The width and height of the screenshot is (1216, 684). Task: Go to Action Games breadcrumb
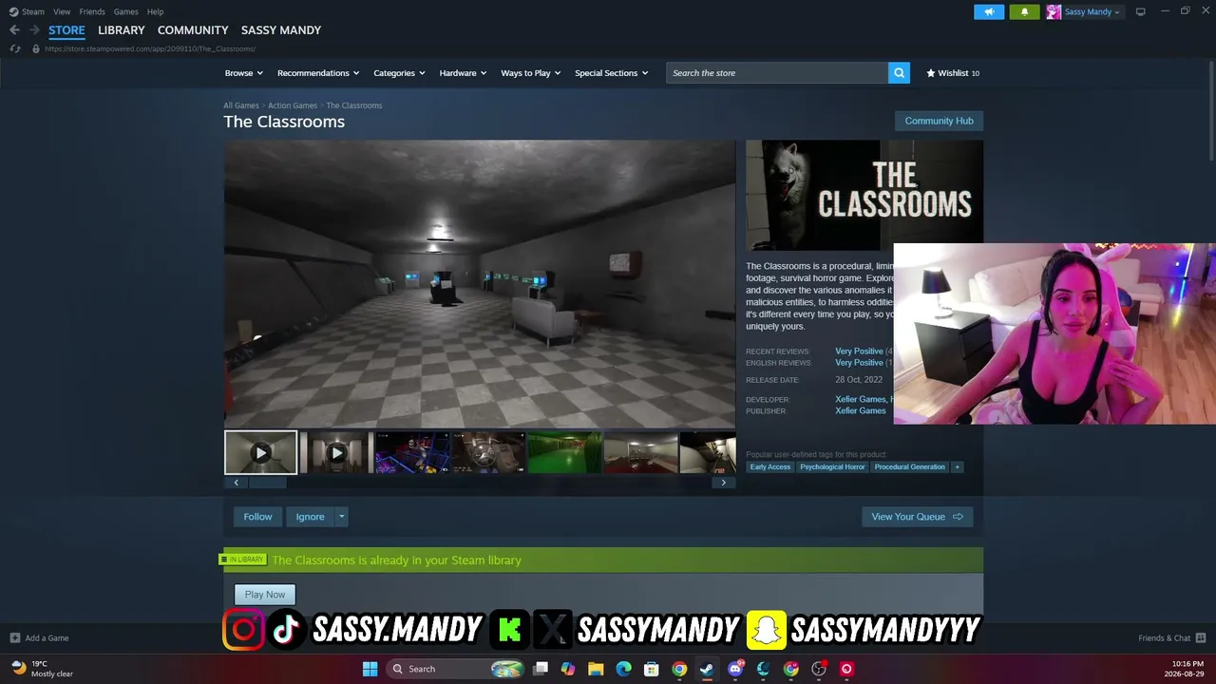[293, 105]
